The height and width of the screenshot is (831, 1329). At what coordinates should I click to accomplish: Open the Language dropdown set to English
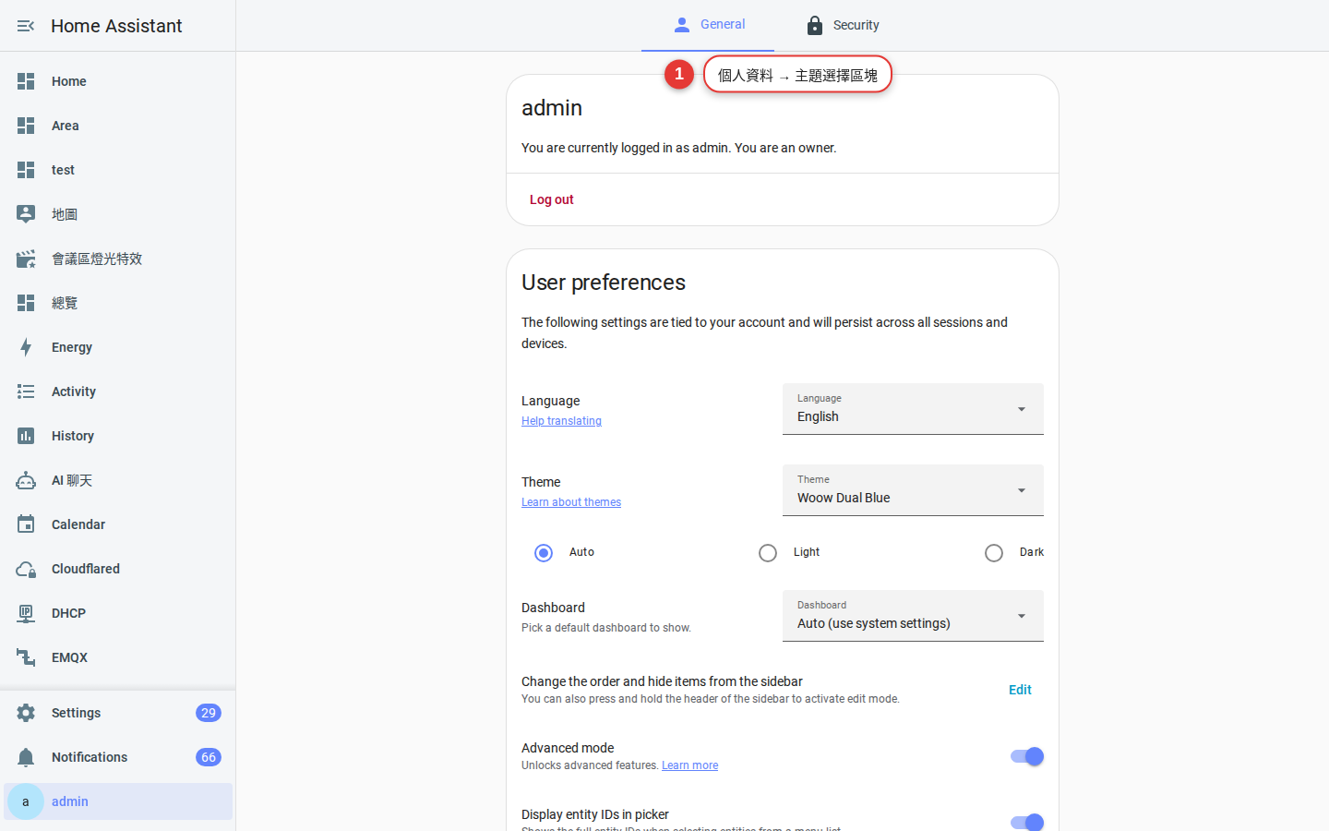[x=913, y=409]
